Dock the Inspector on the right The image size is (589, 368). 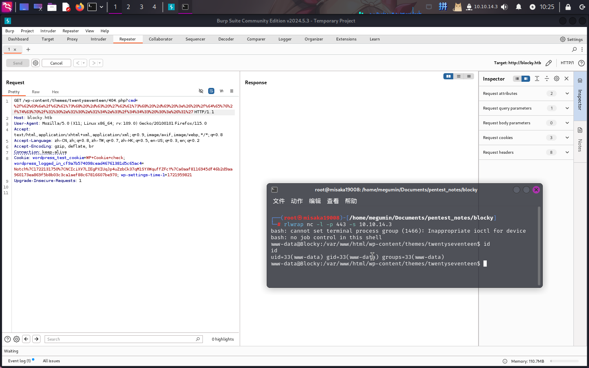click(526, 79)
